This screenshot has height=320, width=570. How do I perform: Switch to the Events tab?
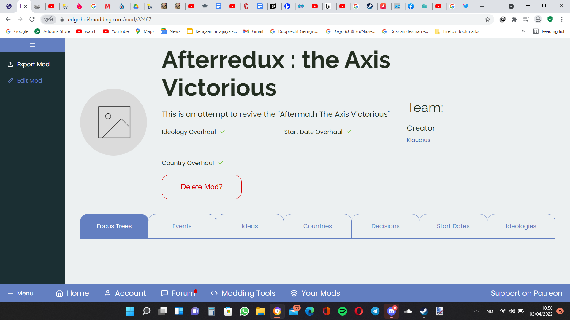182,226
